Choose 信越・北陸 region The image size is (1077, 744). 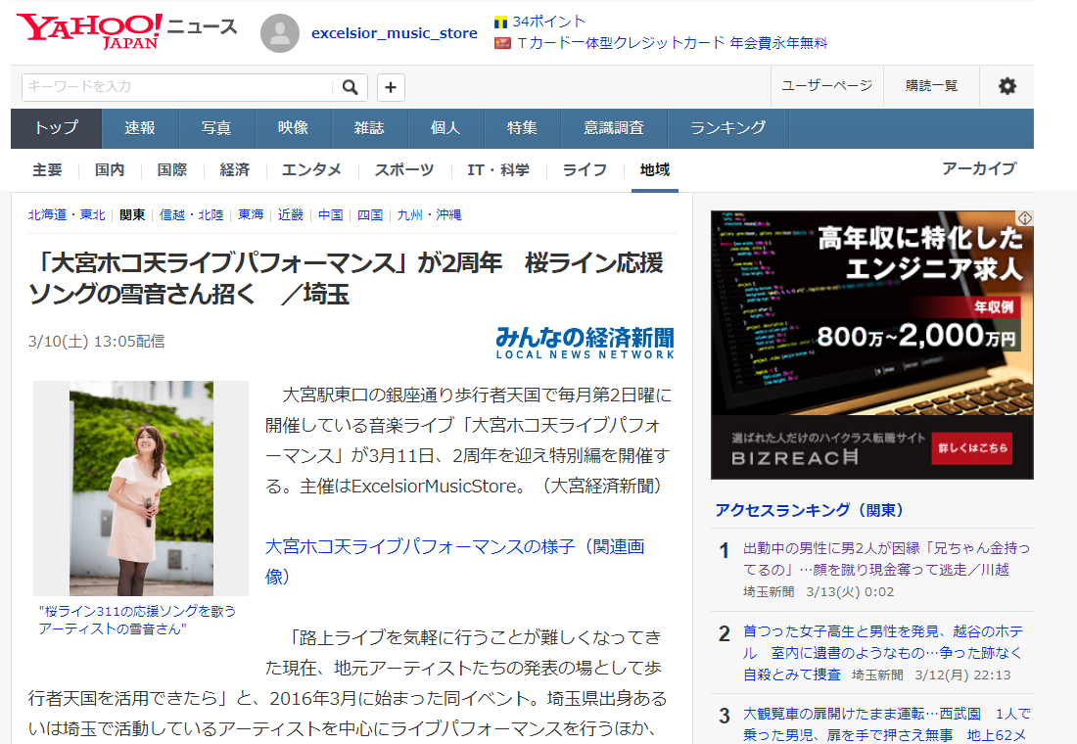point(192,215)
